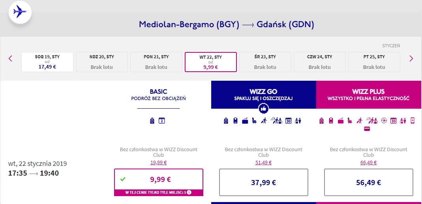Click the WIZZ Plus 66,49 € non-member price link
Screen dimensions: 422x204
368,163
